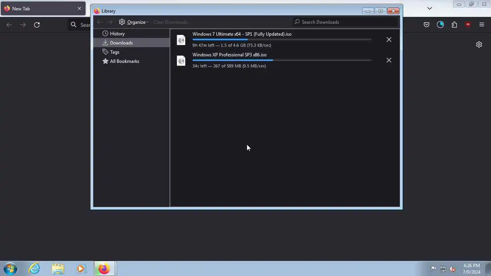Image resolution: width=491 pixels, height=276 pixels.
Task: Cancel the Windows XP Professional SP3 download
Action: 389,60
